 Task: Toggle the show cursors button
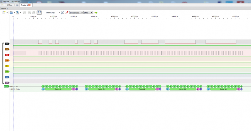click(x=40, y=13)
